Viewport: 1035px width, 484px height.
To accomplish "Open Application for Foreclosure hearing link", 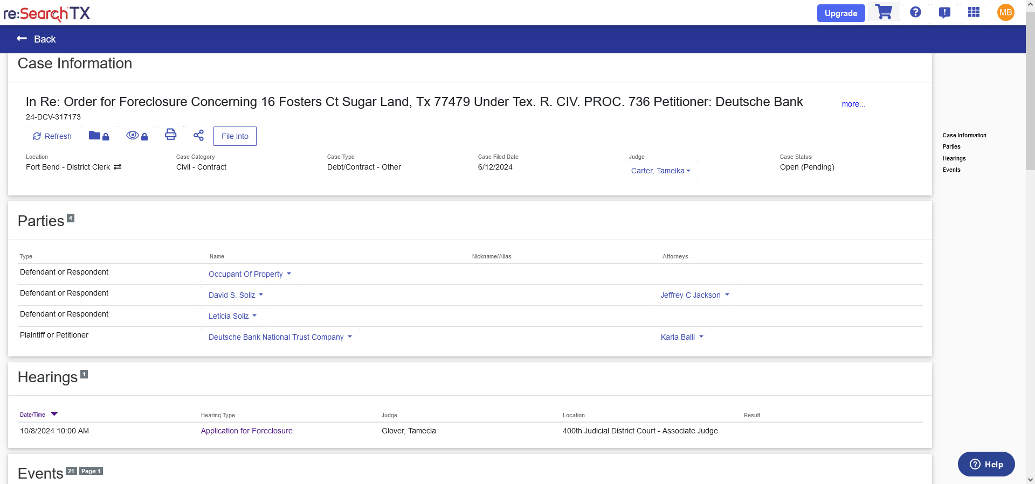I will 247,431.
